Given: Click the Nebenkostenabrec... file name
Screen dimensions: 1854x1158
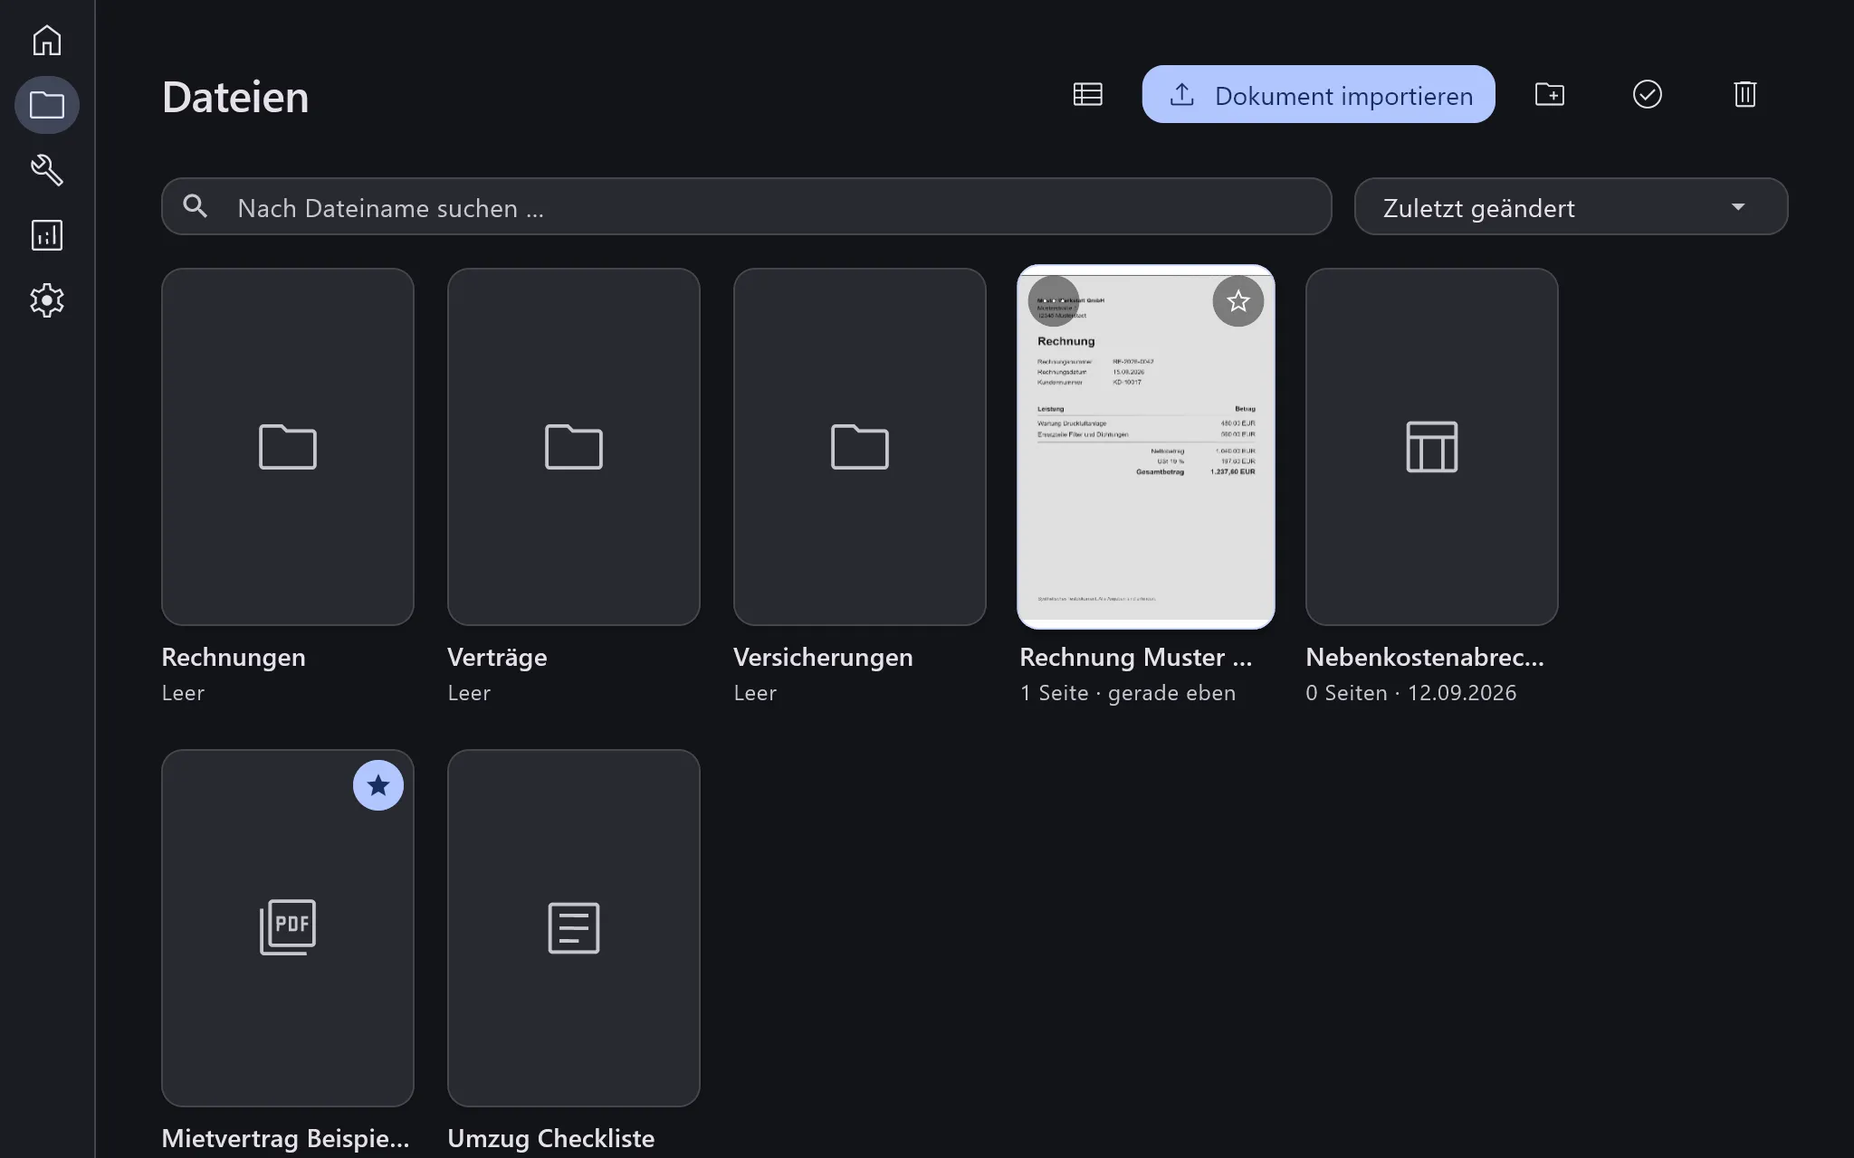Looking at the screenshot, I should pyautogui.click(x=1425, y=657).
